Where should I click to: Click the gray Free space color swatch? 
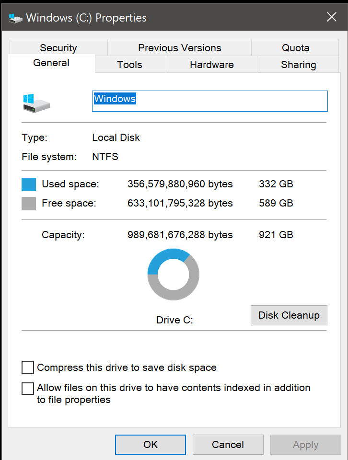tap(29, 203)
